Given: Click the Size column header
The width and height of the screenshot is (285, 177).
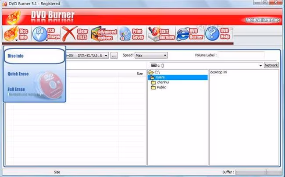Looking at the screenshot, I should click(x=139, y=74).
